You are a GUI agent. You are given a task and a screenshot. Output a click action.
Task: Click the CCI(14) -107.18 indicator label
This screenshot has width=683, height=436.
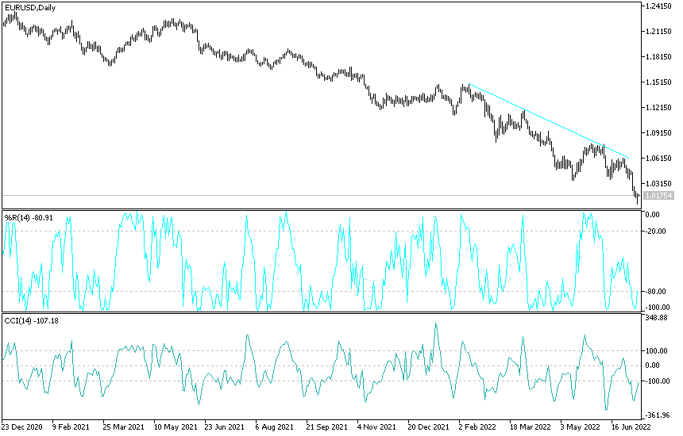(x=31, y=321)
